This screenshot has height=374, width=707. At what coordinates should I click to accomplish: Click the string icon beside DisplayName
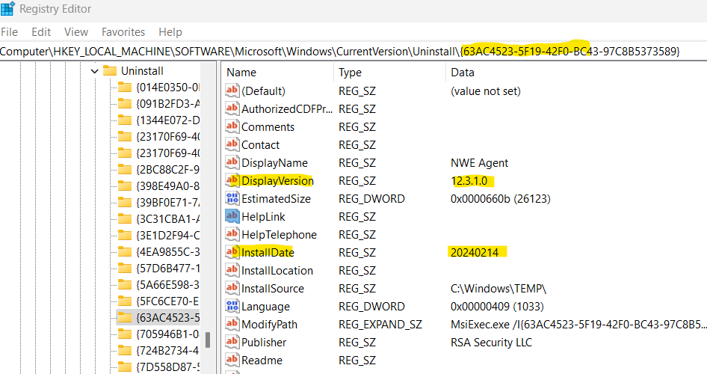click(232, 163)
